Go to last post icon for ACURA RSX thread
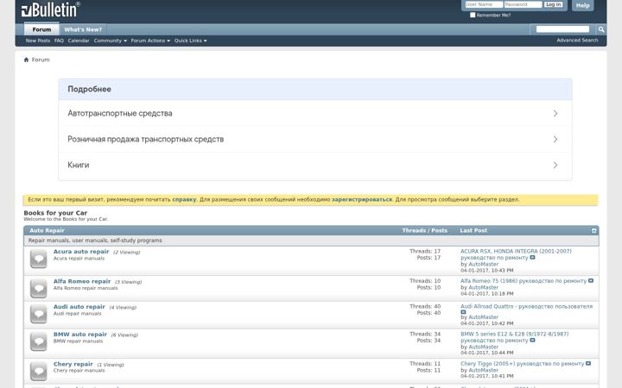Image resolution: width=622 pixels, height=388 pixels. click(x=532, y=257)
